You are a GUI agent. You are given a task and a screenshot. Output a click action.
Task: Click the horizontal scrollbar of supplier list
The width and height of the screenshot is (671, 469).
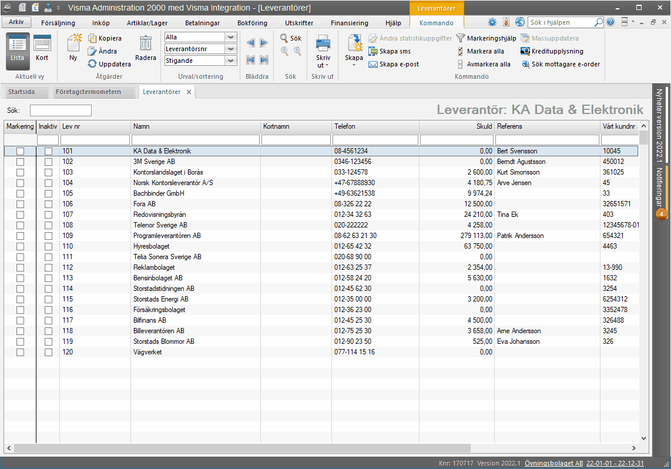(242, 448)
